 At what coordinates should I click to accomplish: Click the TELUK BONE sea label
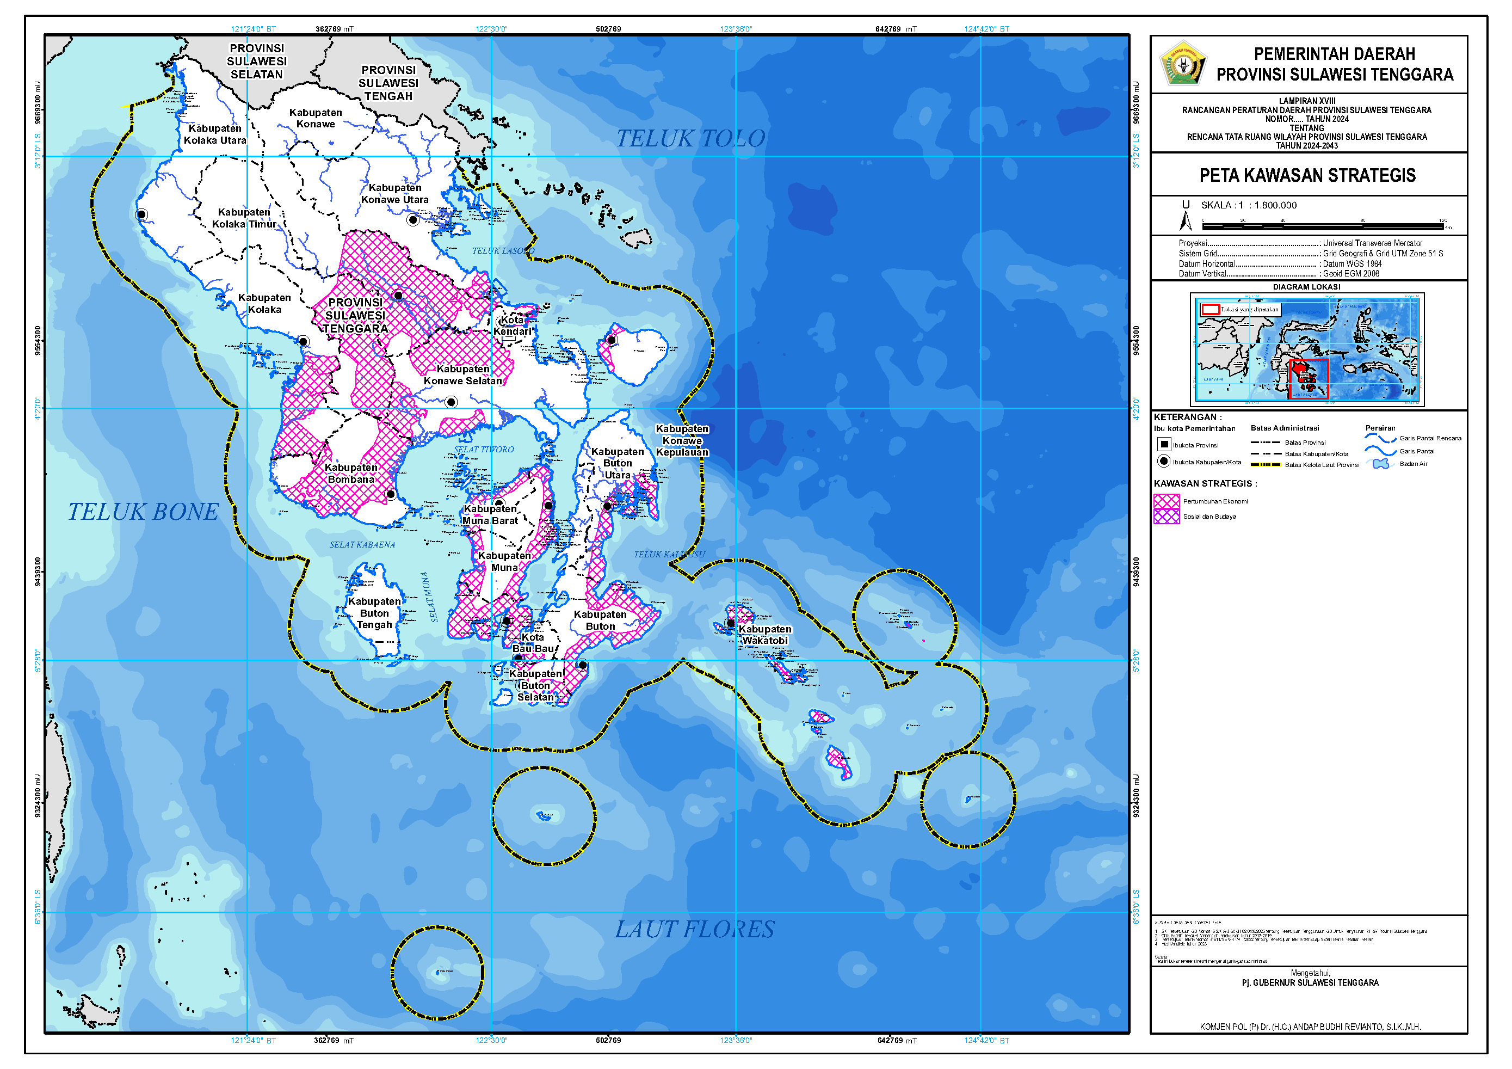[143, 512]
